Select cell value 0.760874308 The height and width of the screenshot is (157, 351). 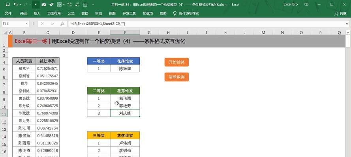coord(47,113)
